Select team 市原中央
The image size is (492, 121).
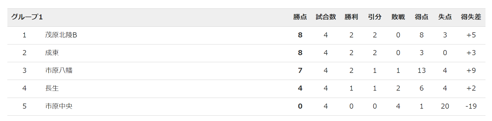point(59,106)
